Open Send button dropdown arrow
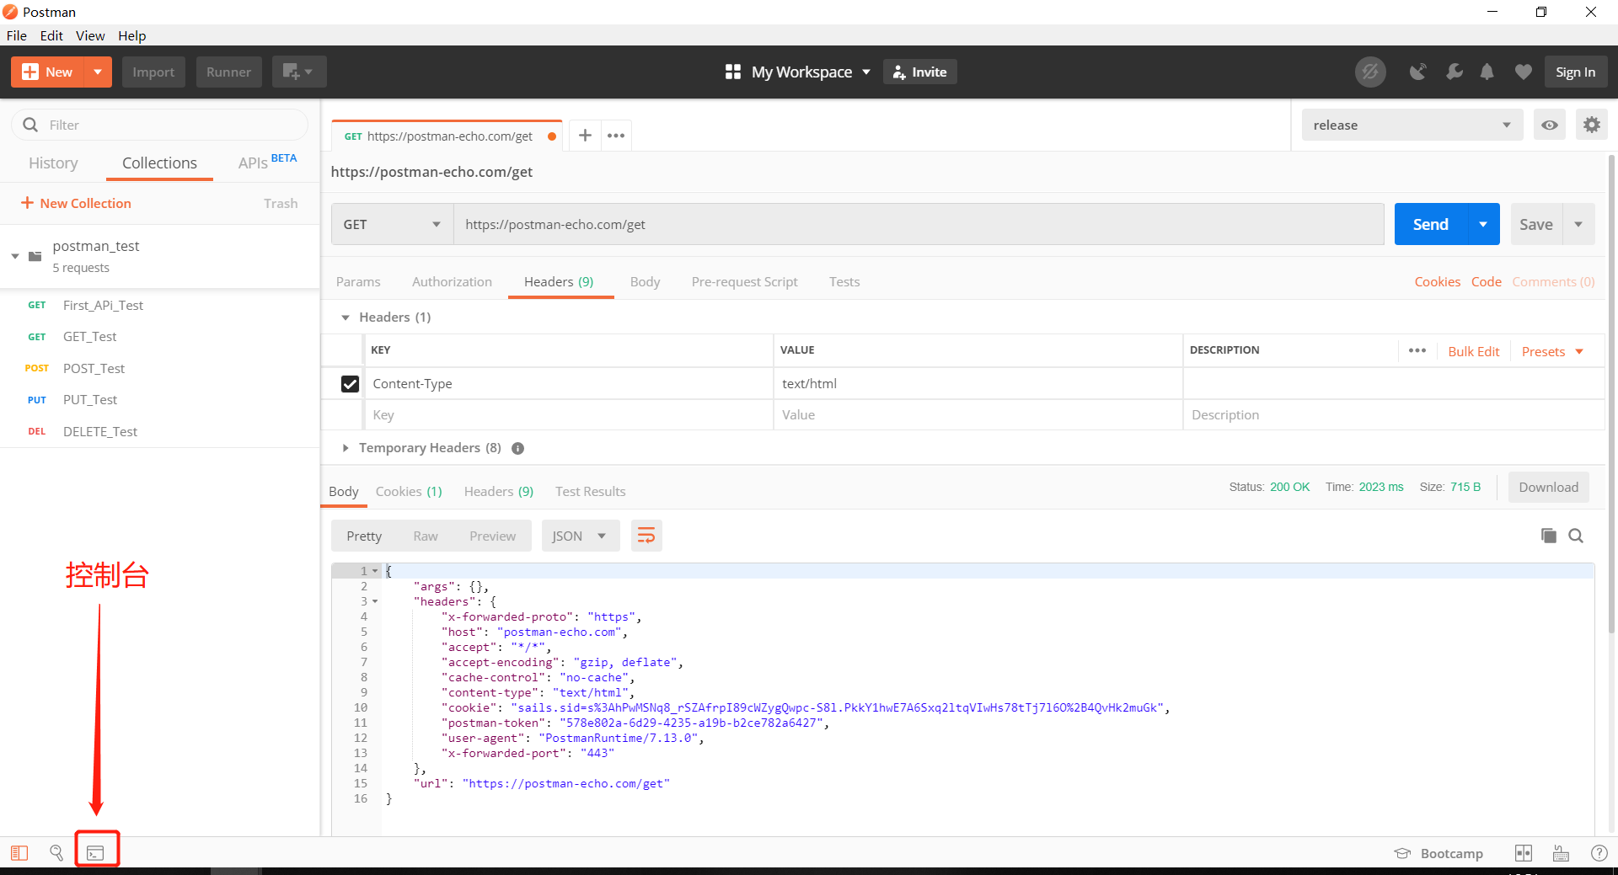1618x875 pixels. click(x=1483, y=224)
